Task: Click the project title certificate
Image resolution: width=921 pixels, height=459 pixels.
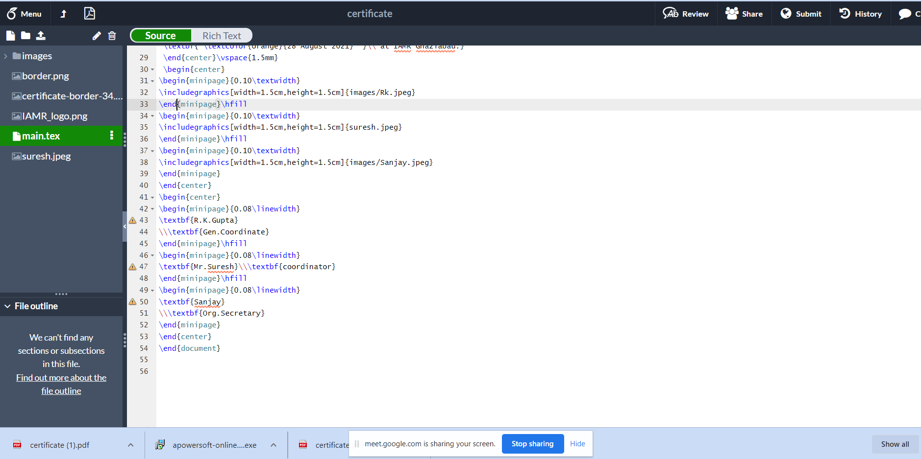Action: [370, 14]
